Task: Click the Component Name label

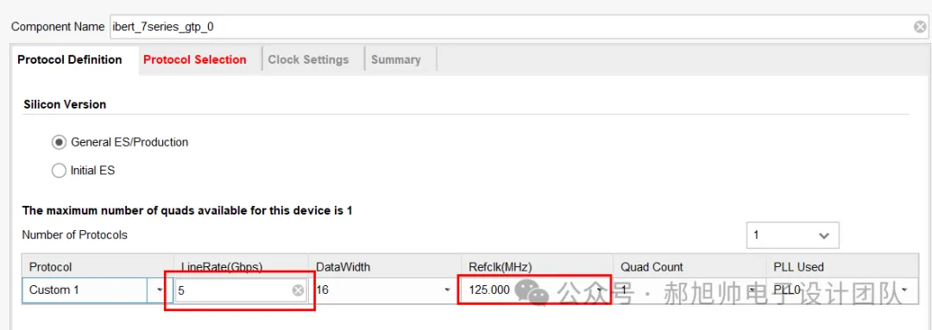Action: click(59, 27)
